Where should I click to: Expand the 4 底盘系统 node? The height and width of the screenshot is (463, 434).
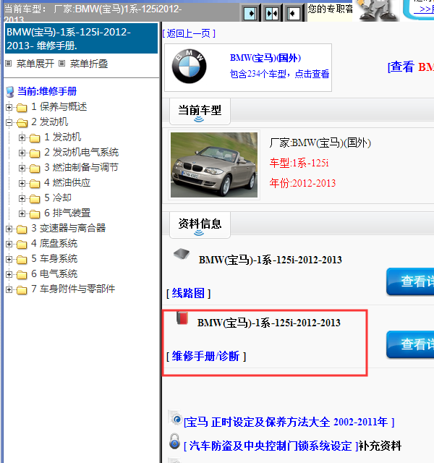(x=9, y=244)
